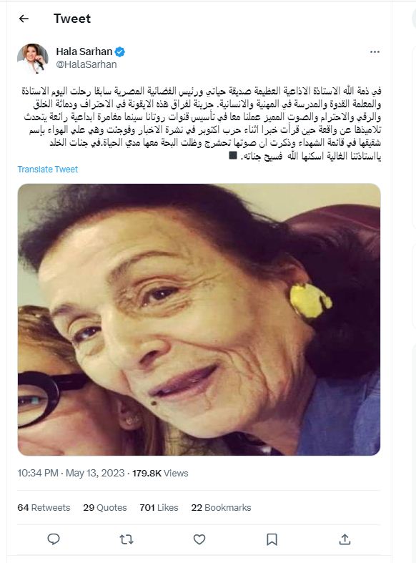Click the blue verified badge
The width and height of the screenshot is (416, 563).
(120, 52)
